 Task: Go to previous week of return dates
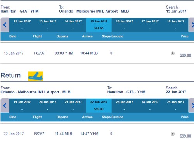coord(5,106)
